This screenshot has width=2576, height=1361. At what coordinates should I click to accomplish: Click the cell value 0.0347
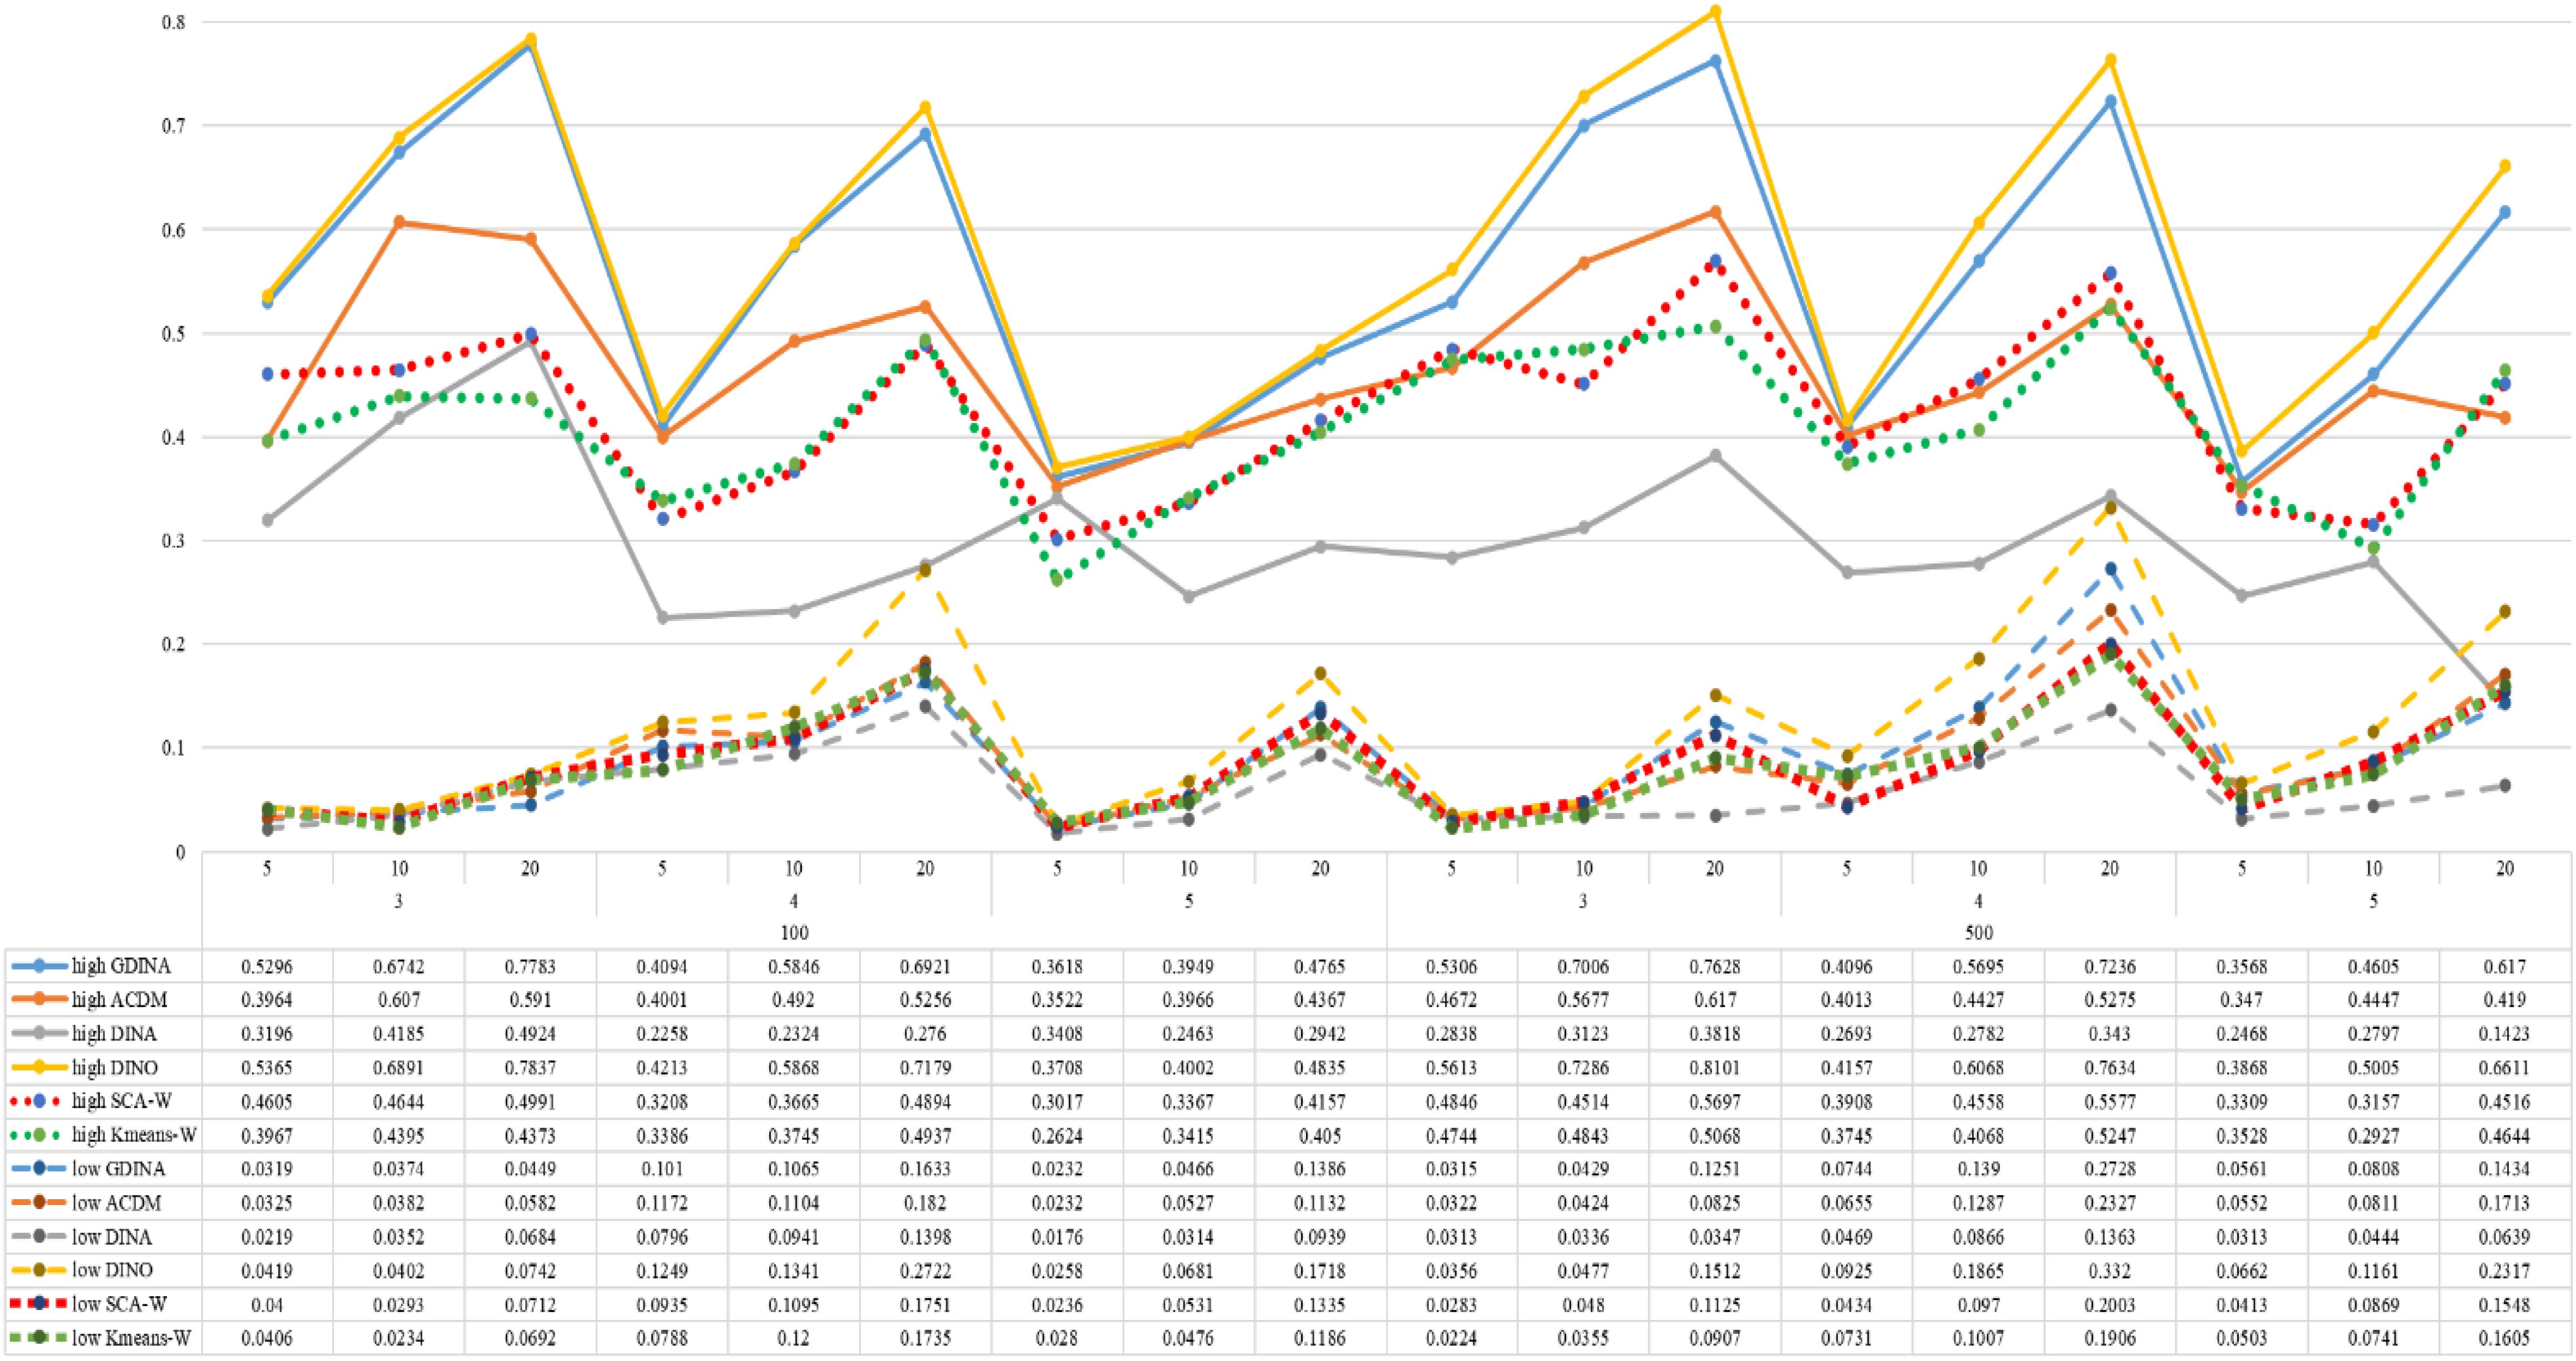tap(1715, 1237)
